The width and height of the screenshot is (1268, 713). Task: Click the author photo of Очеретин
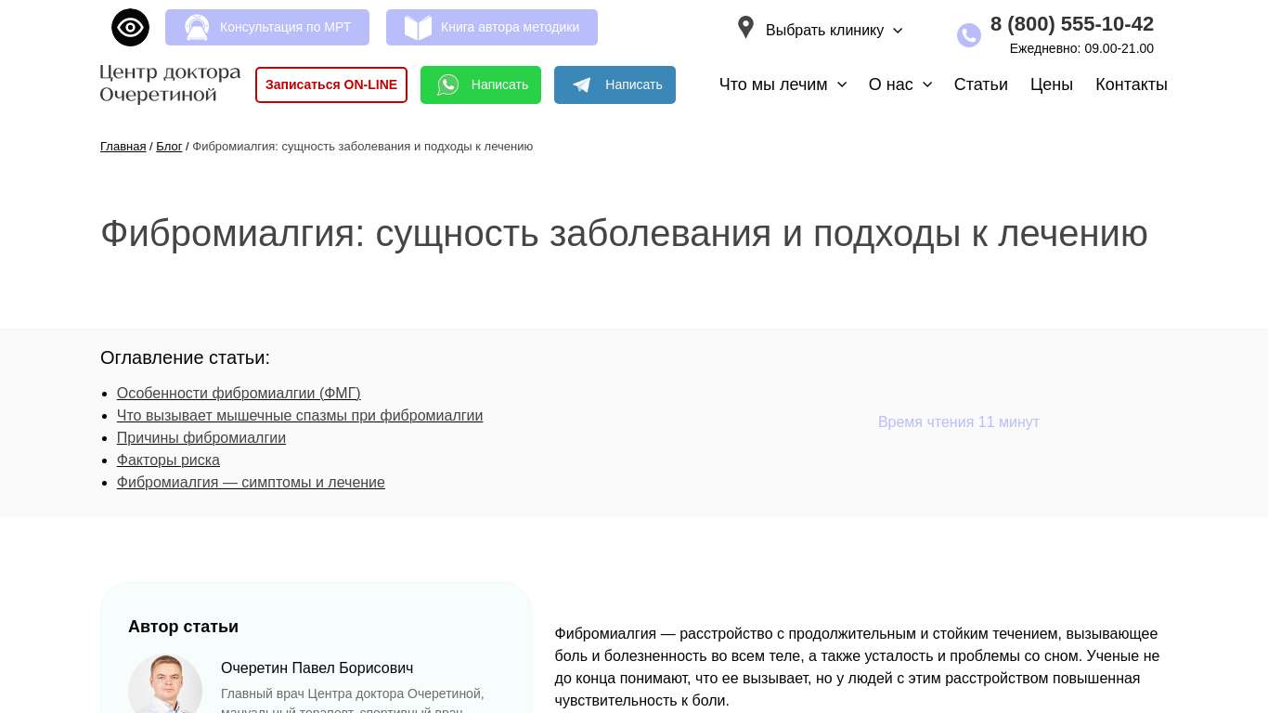[165, 687]
